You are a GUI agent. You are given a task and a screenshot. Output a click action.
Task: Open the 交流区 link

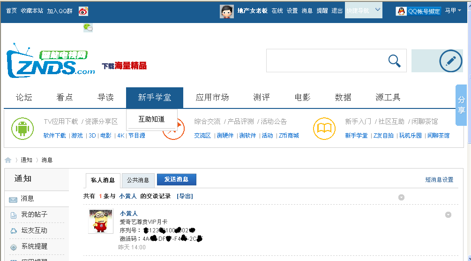pyautogui.click(x=202, y=136)
